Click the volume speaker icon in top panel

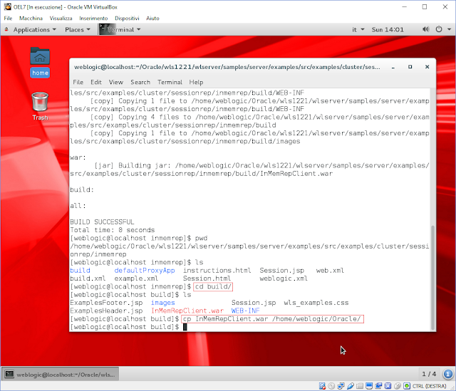pos(425,29)
